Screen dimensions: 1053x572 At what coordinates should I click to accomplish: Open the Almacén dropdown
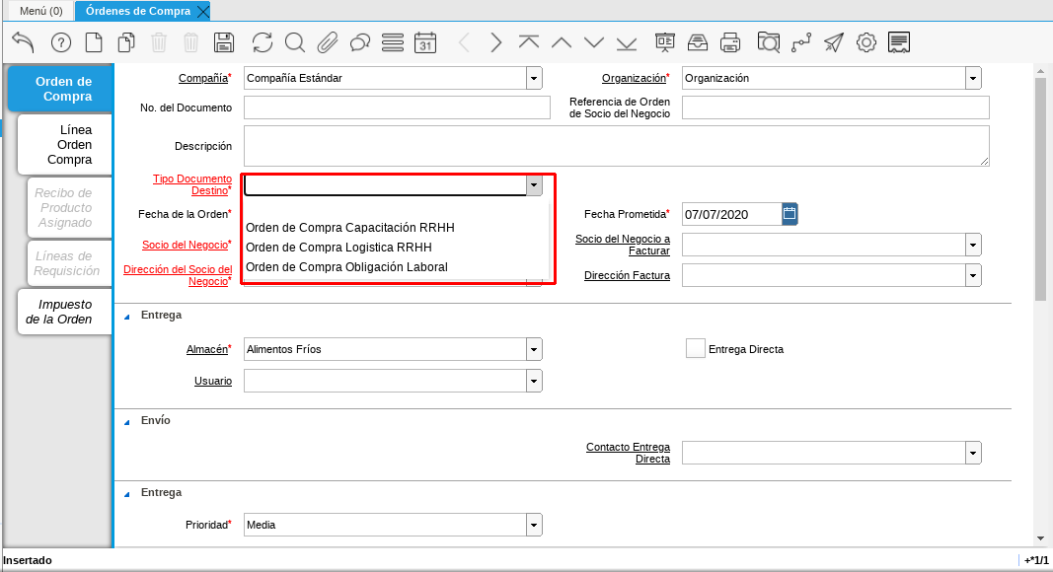point(534,349)
